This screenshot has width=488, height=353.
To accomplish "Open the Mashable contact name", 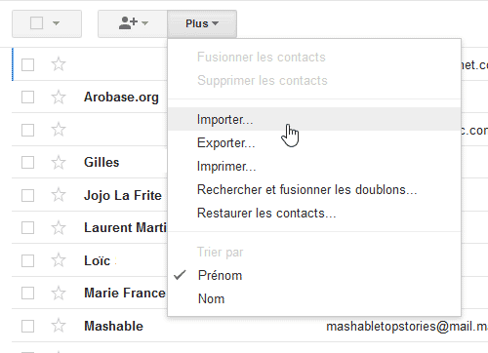I will (x=113, y=326).
